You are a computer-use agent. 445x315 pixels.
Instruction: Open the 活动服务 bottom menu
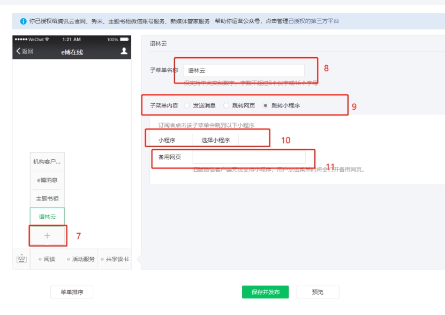pyautogui.click(x=81, y=259)
